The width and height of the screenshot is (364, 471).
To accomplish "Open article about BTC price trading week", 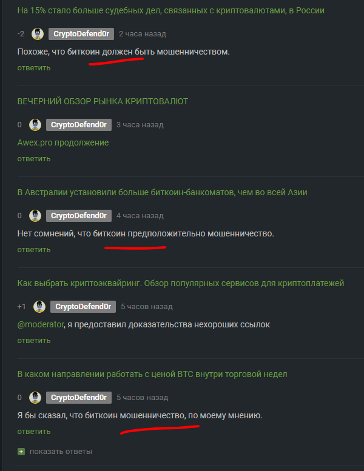I will (152, 374).
